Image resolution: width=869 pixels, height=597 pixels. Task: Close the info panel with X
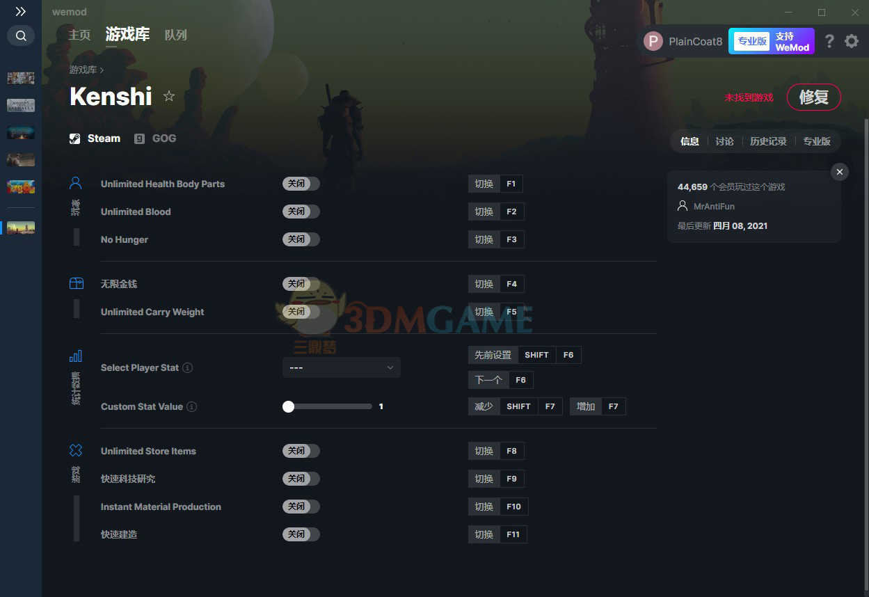point(840,172)
